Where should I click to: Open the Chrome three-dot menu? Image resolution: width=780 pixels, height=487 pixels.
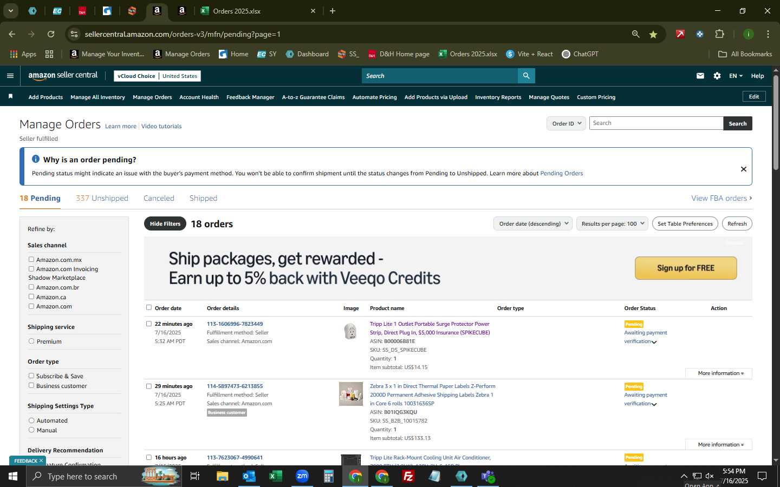pyautogui.click(x=768, y=34)
